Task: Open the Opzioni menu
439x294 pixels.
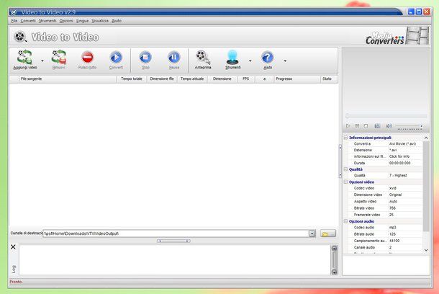Action: pyautogui.click(x=66, y=21)
